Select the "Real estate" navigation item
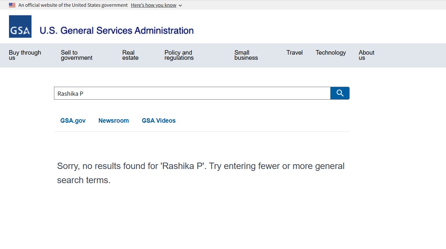Viewport: 446px width, 249px height. [130, 55]
